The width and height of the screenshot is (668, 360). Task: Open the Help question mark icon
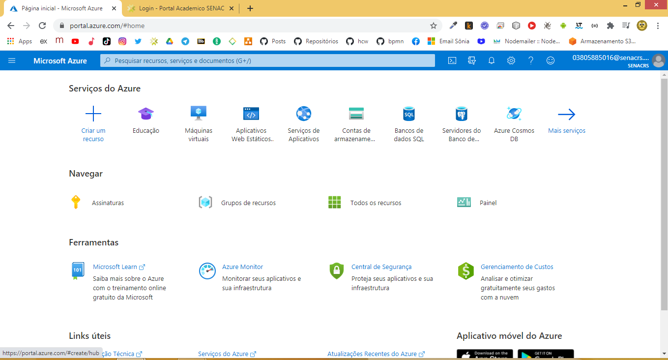click(531, 60)
